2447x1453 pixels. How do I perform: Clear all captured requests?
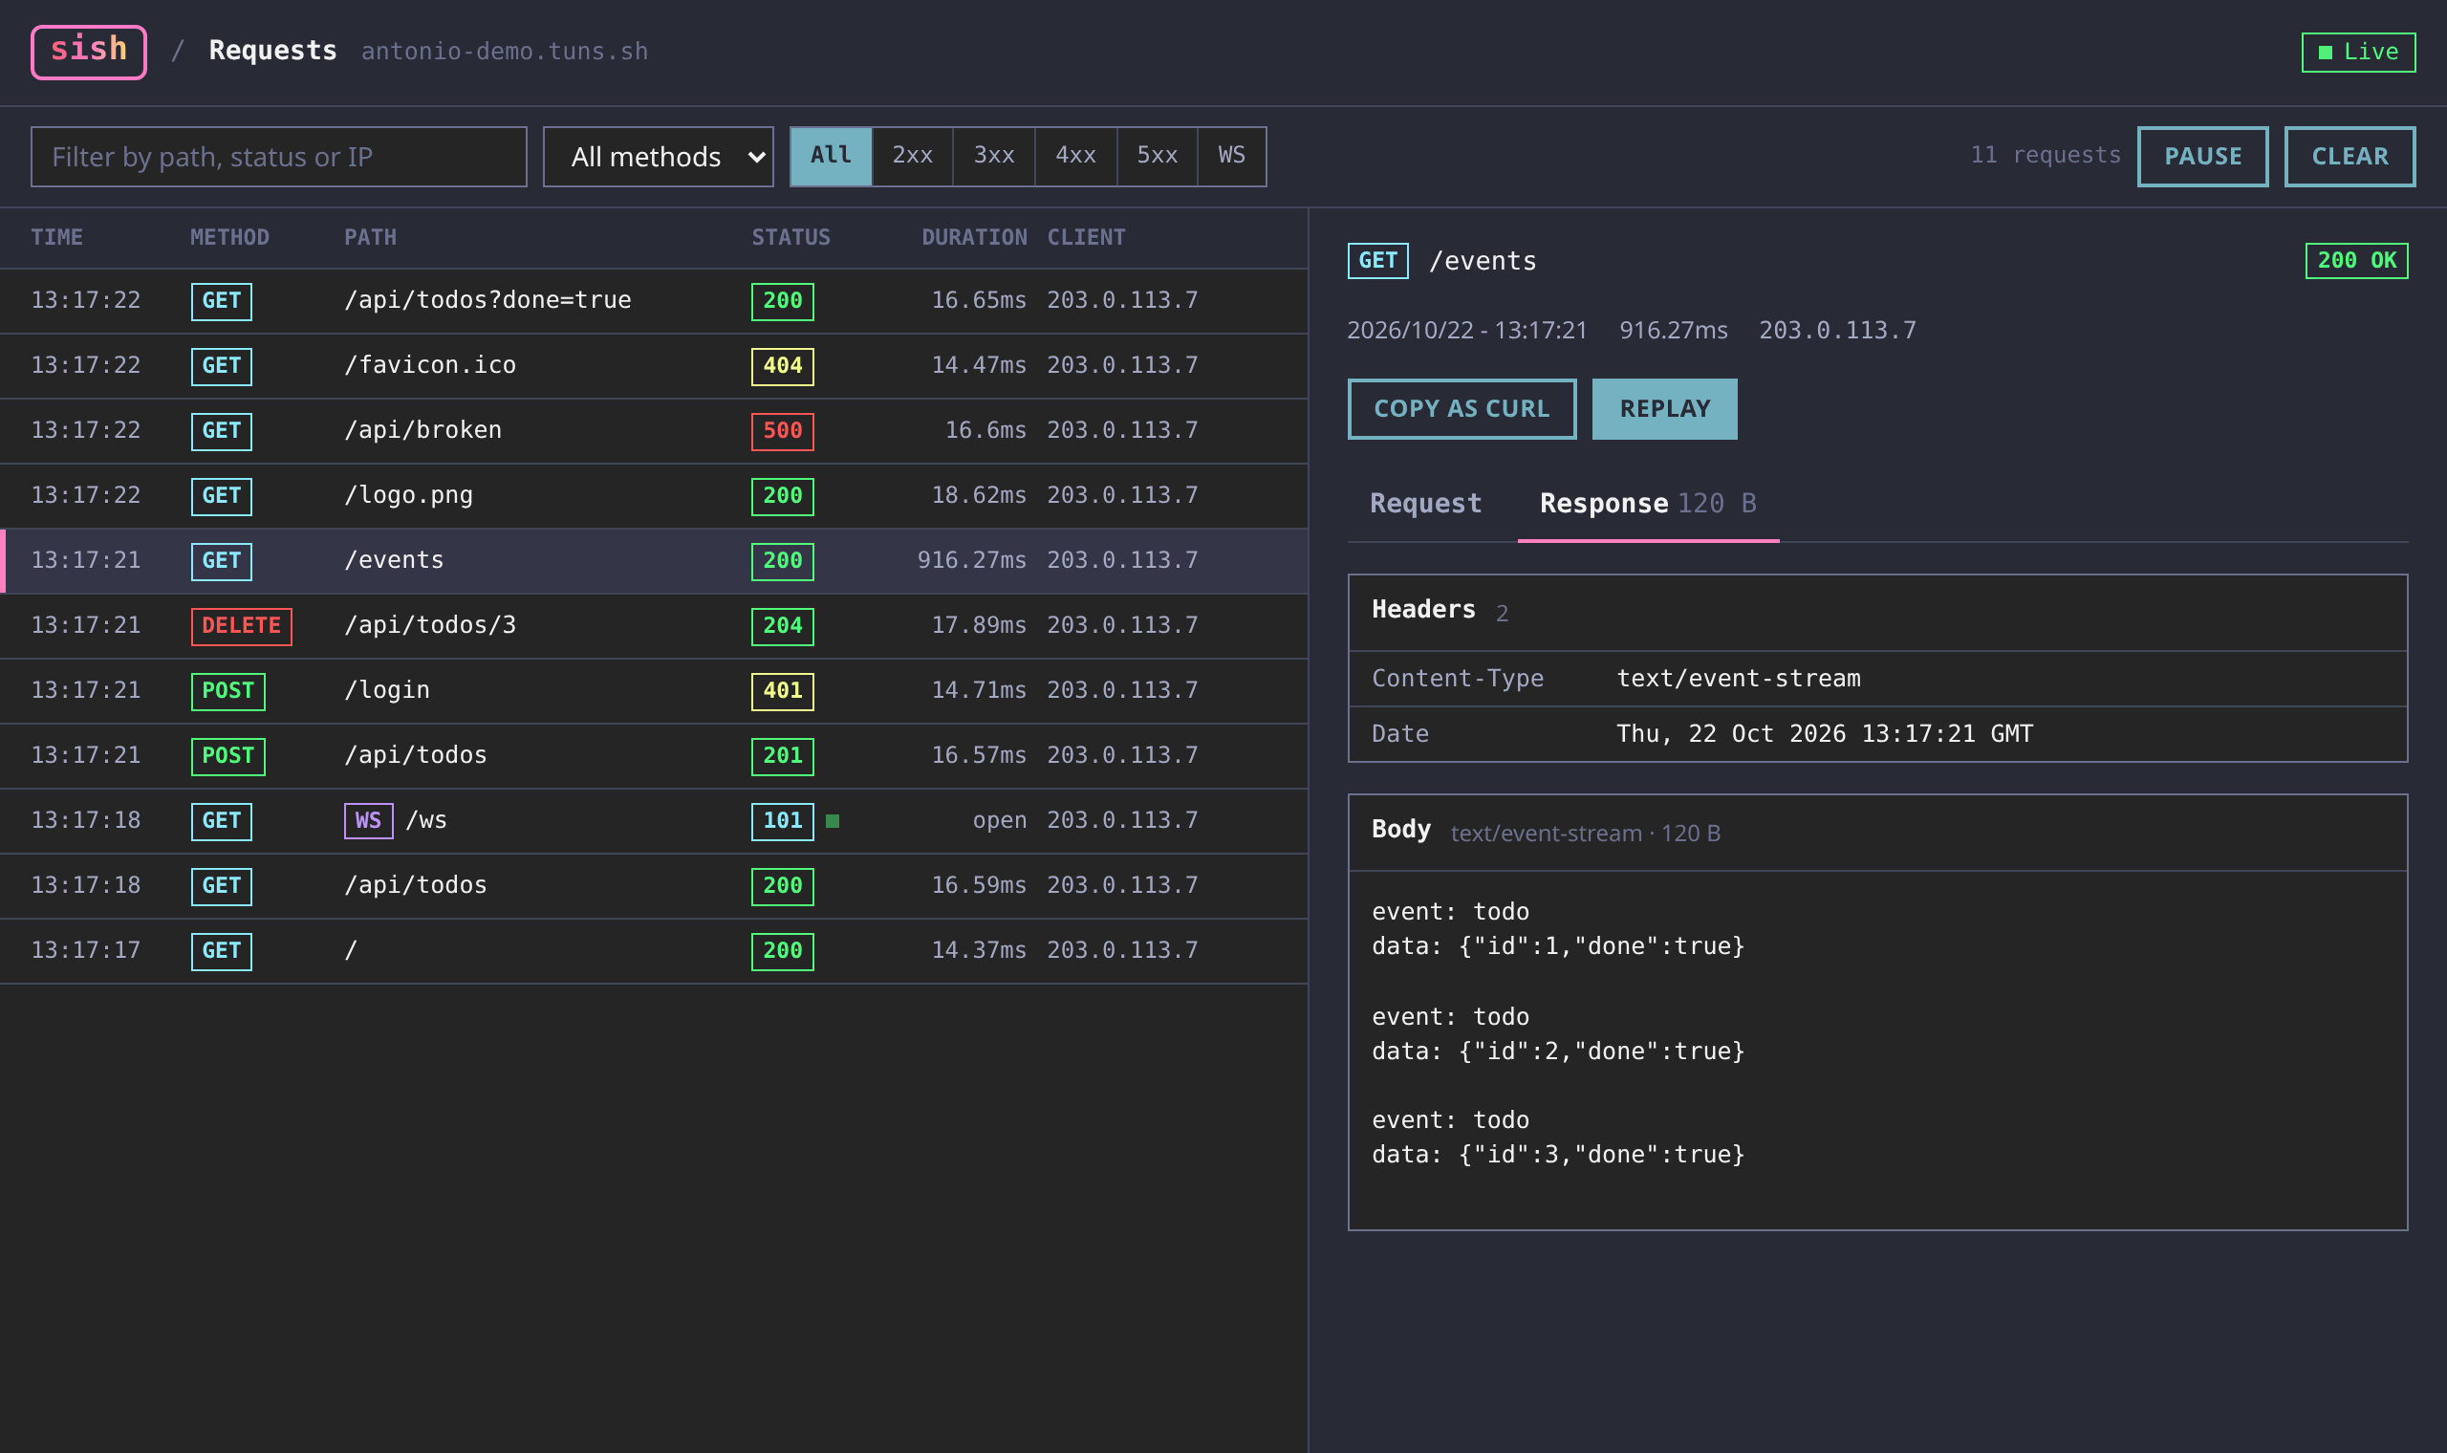point(2350,157)
